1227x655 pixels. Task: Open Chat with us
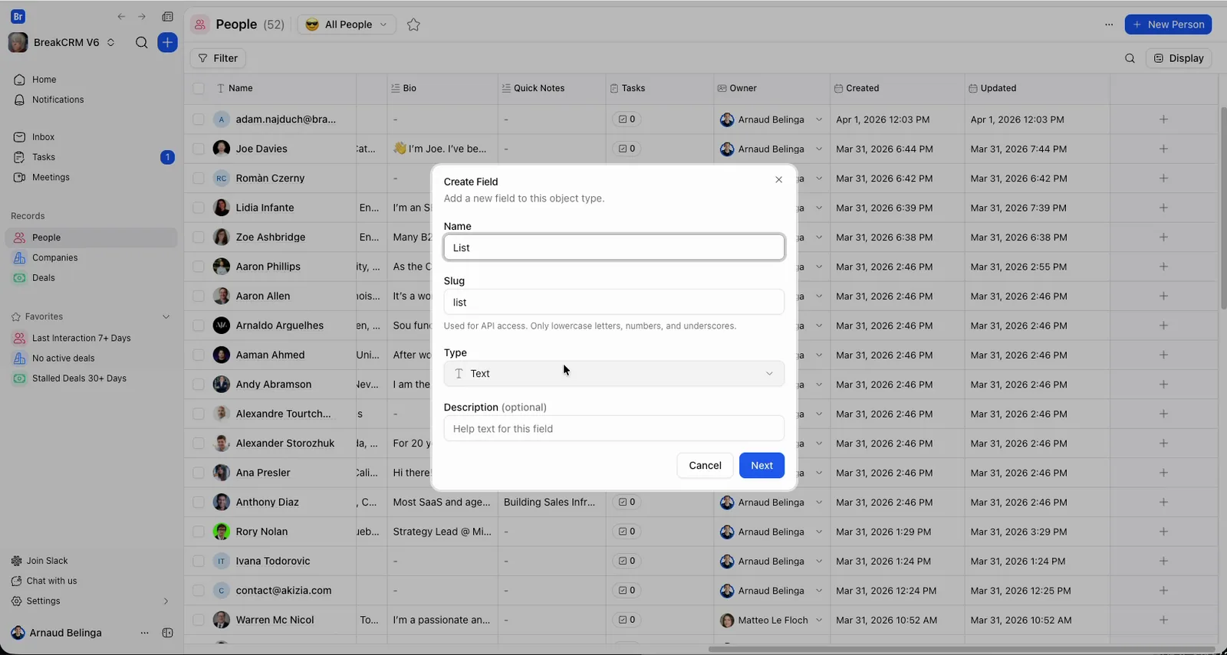[x=51, y=581]
